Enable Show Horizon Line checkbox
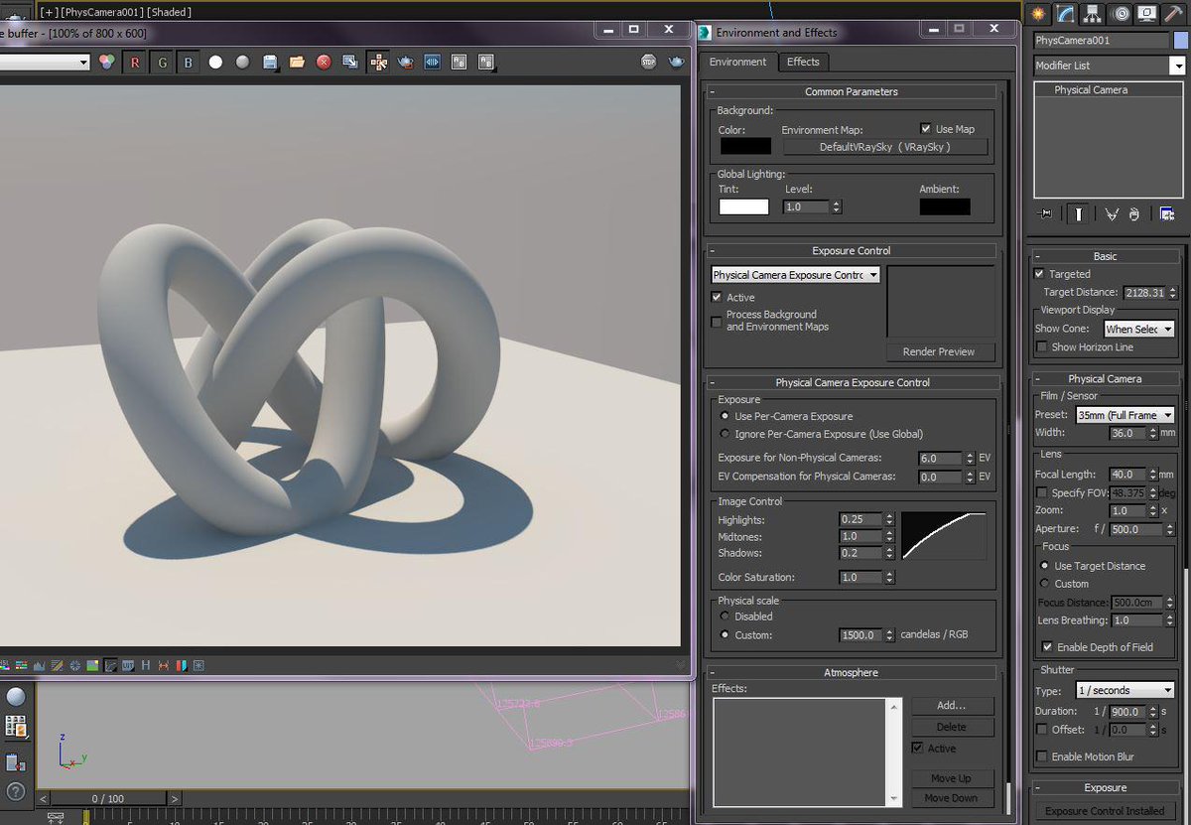The image size is (1191, 825). click(x=1041, y=346)
